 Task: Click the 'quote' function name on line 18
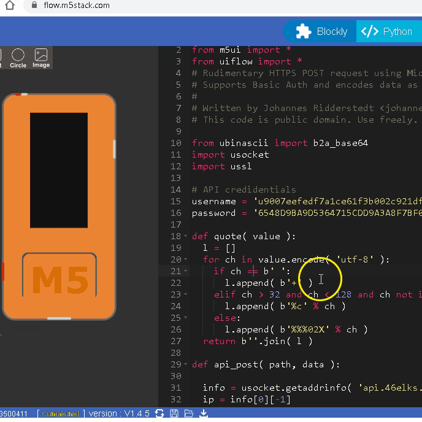228,236
